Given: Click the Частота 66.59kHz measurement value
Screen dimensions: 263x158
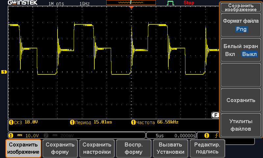Looking at the screenshot, I should pyautogui.click(x=168, y=122).
